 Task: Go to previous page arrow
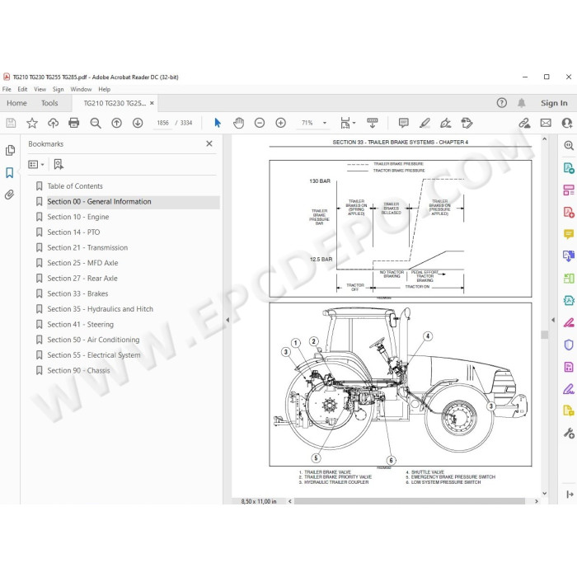[x=117, y=123]
